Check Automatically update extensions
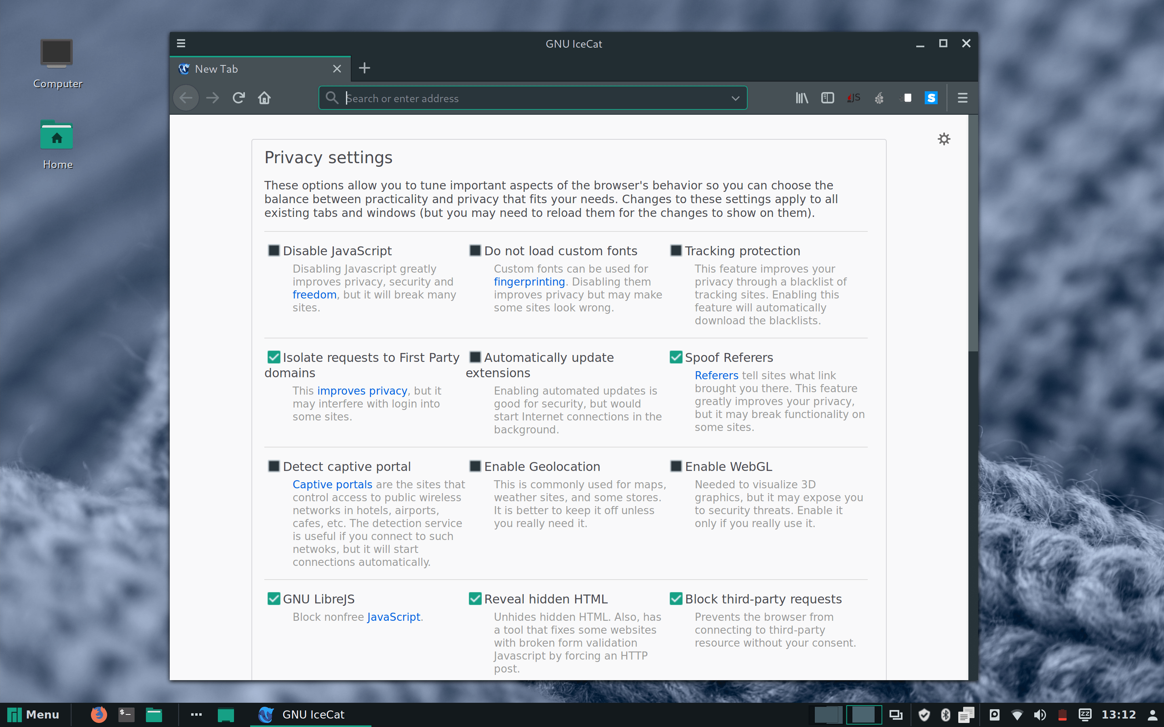Screen dimensions: 1164x727 [475, 357]
